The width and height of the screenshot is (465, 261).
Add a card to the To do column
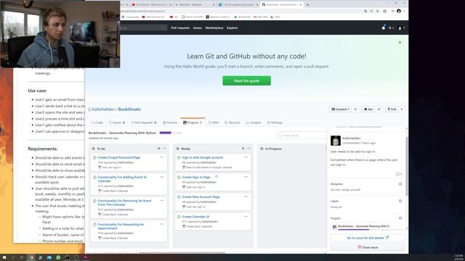158,149
